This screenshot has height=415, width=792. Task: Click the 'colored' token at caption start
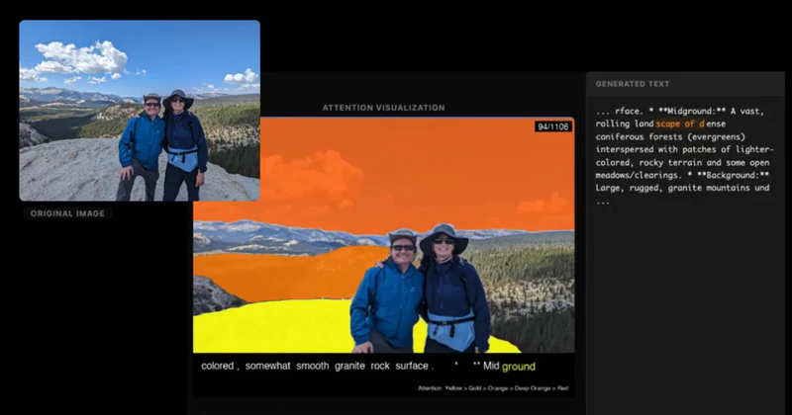coord(218,366)
